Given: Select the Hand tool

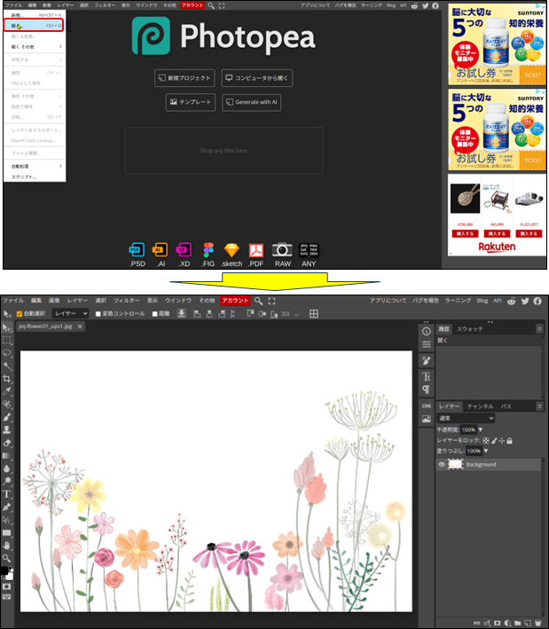Looking at the screenshot, I should tap(7, 545).
